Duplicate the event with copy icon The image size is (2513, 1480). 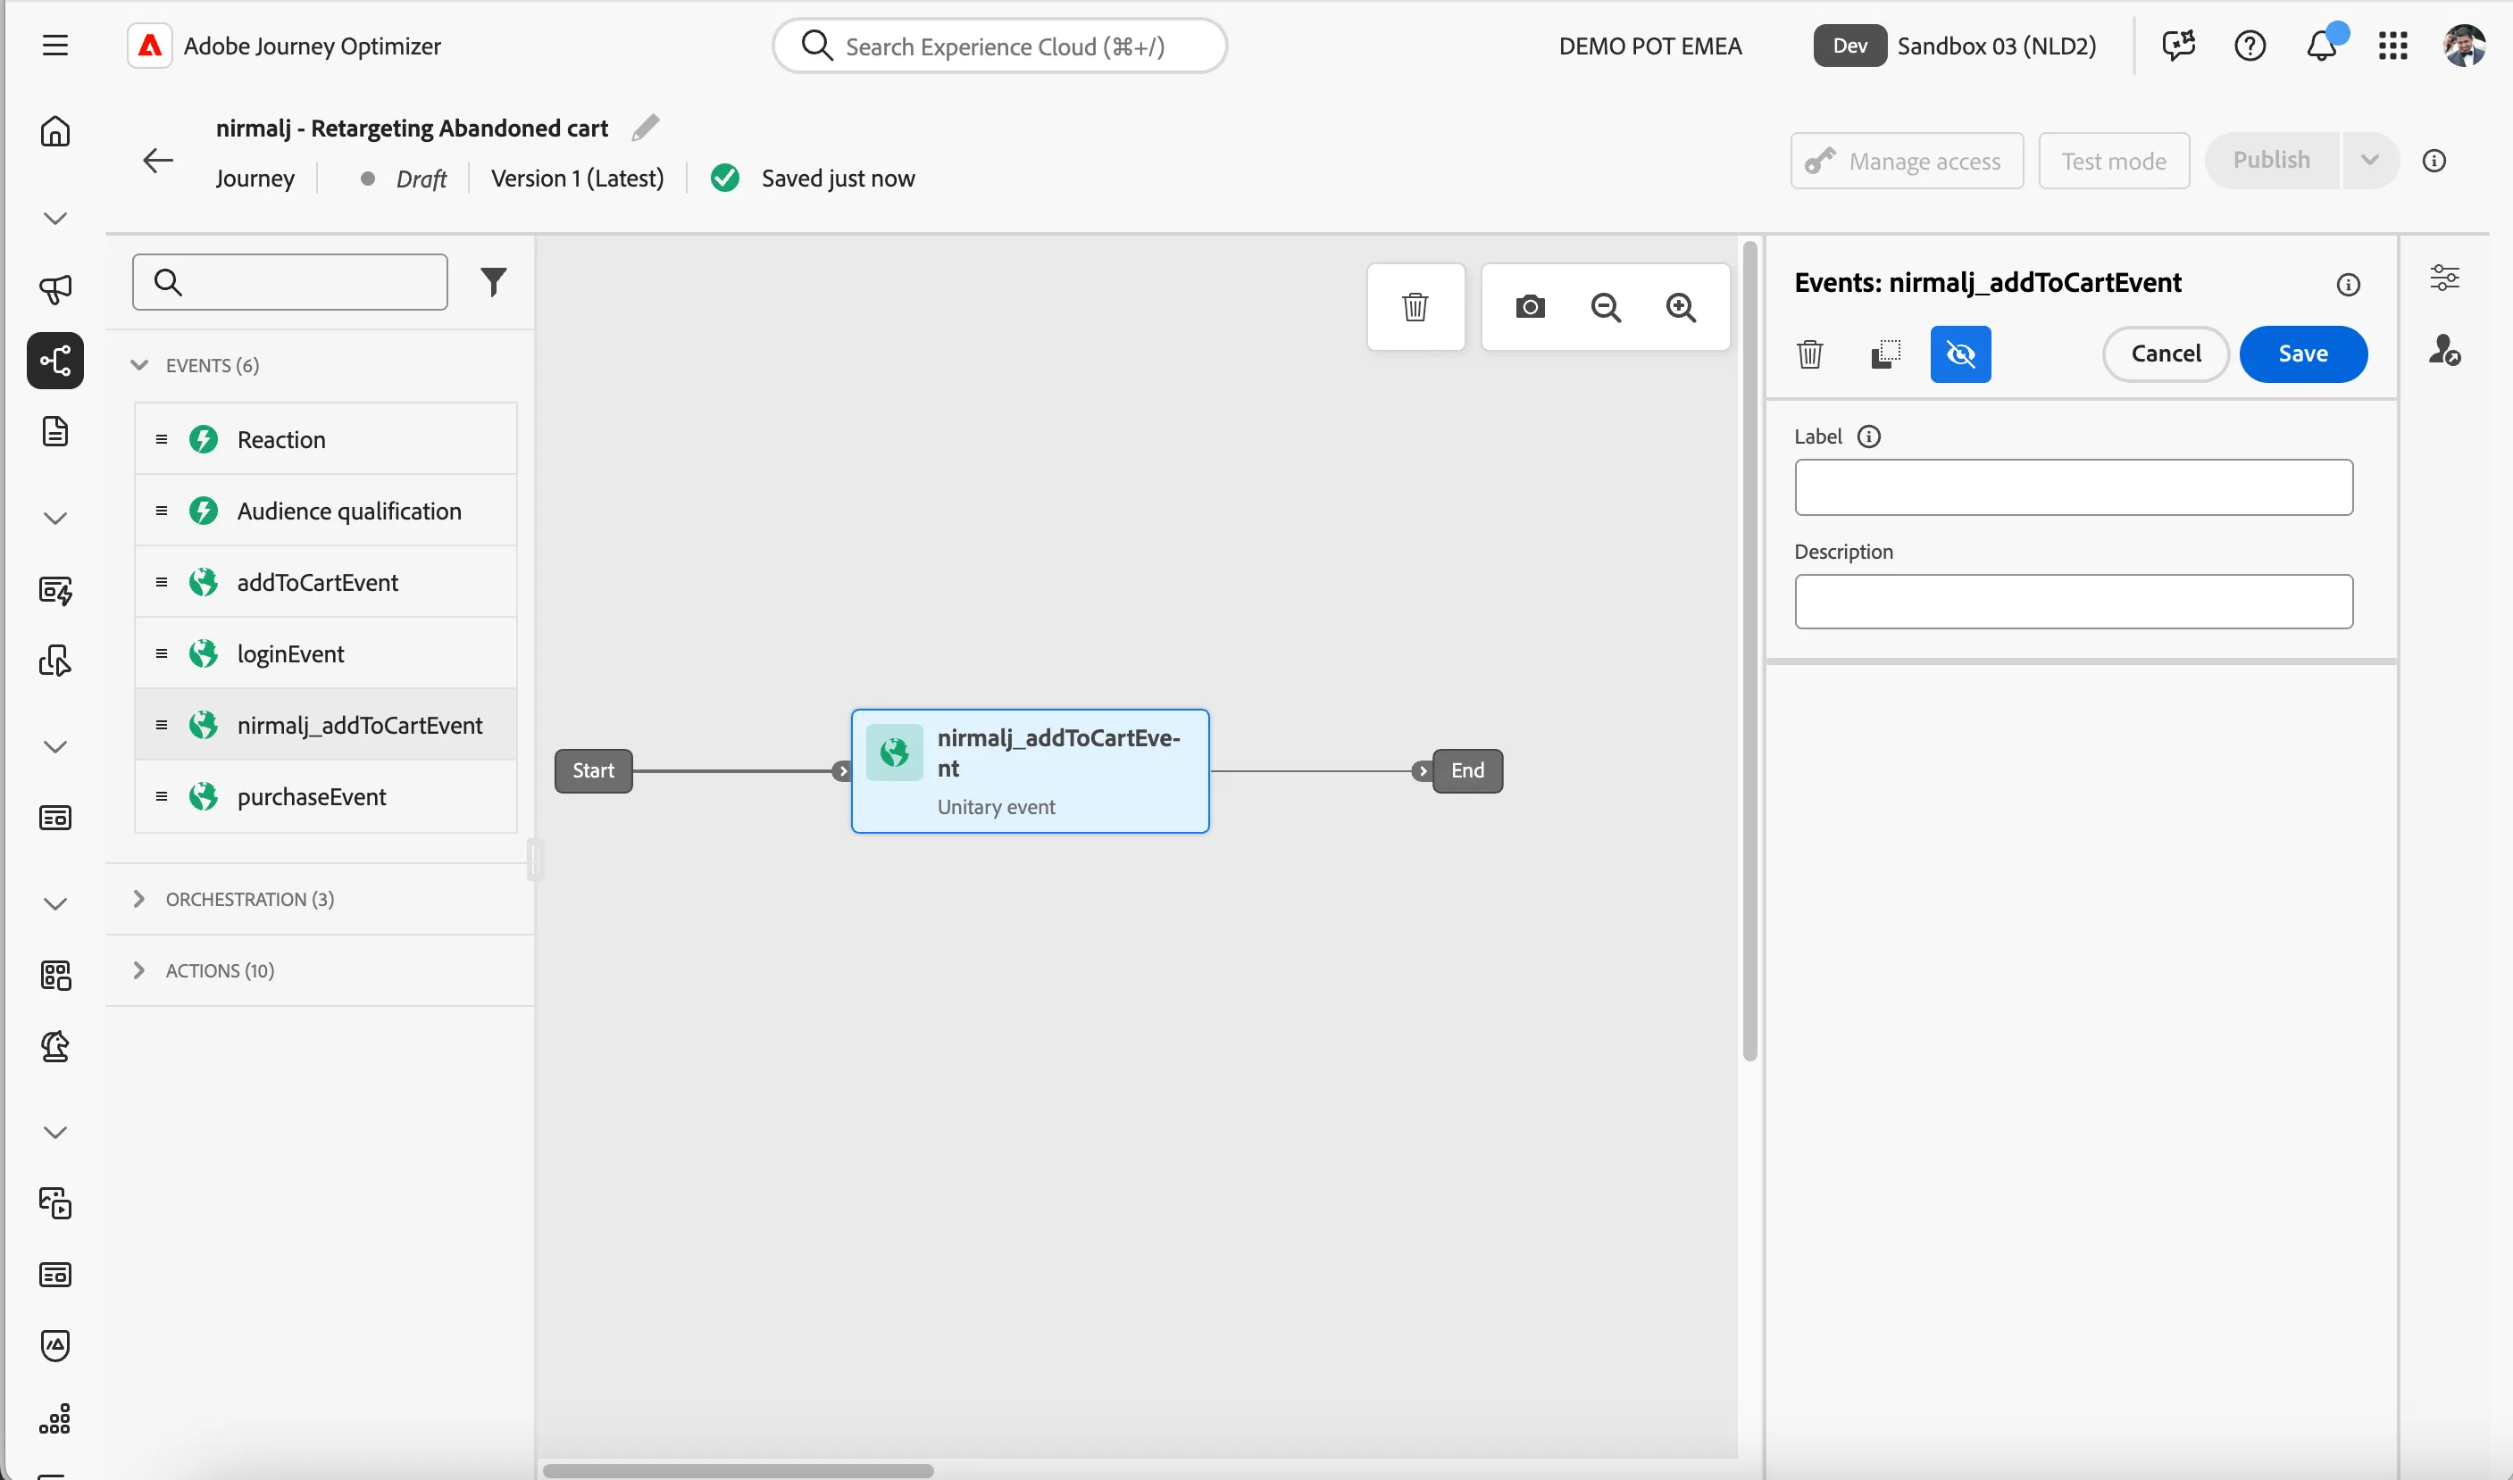(x=1884, y=354)
